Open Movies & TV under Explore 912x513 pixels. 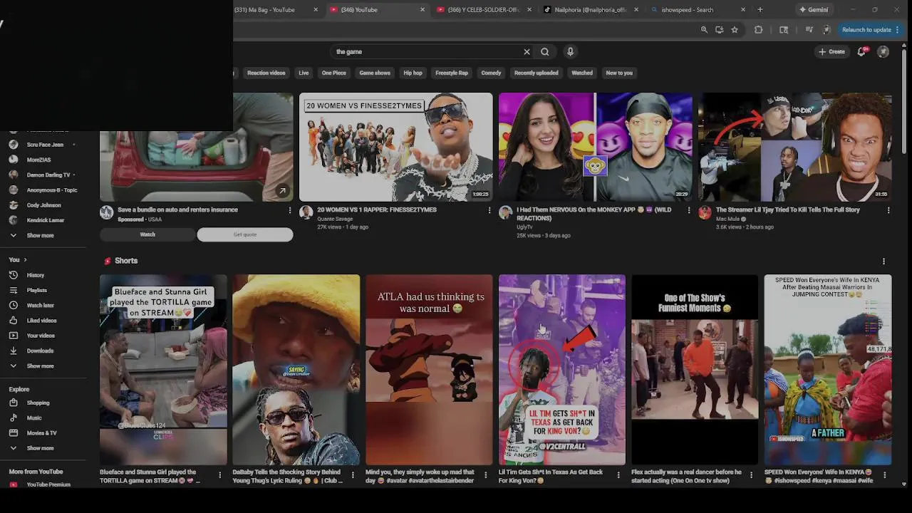coord(41,432)
